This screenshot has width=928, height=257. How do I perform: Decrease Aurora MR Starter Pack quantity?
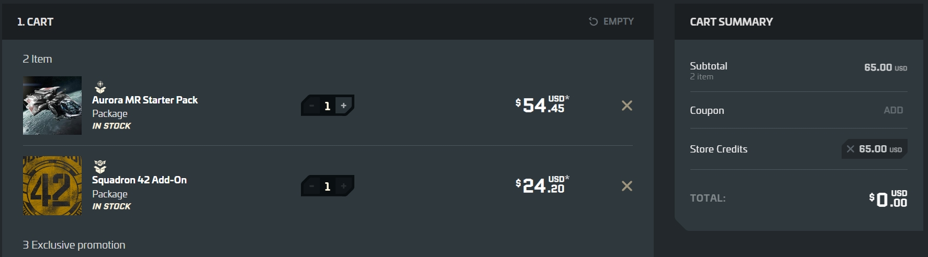click(x=311, y=106)
